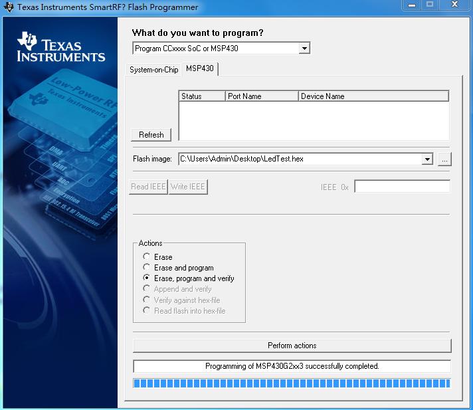Click the Write IEEE button

(x=188, y=187)
